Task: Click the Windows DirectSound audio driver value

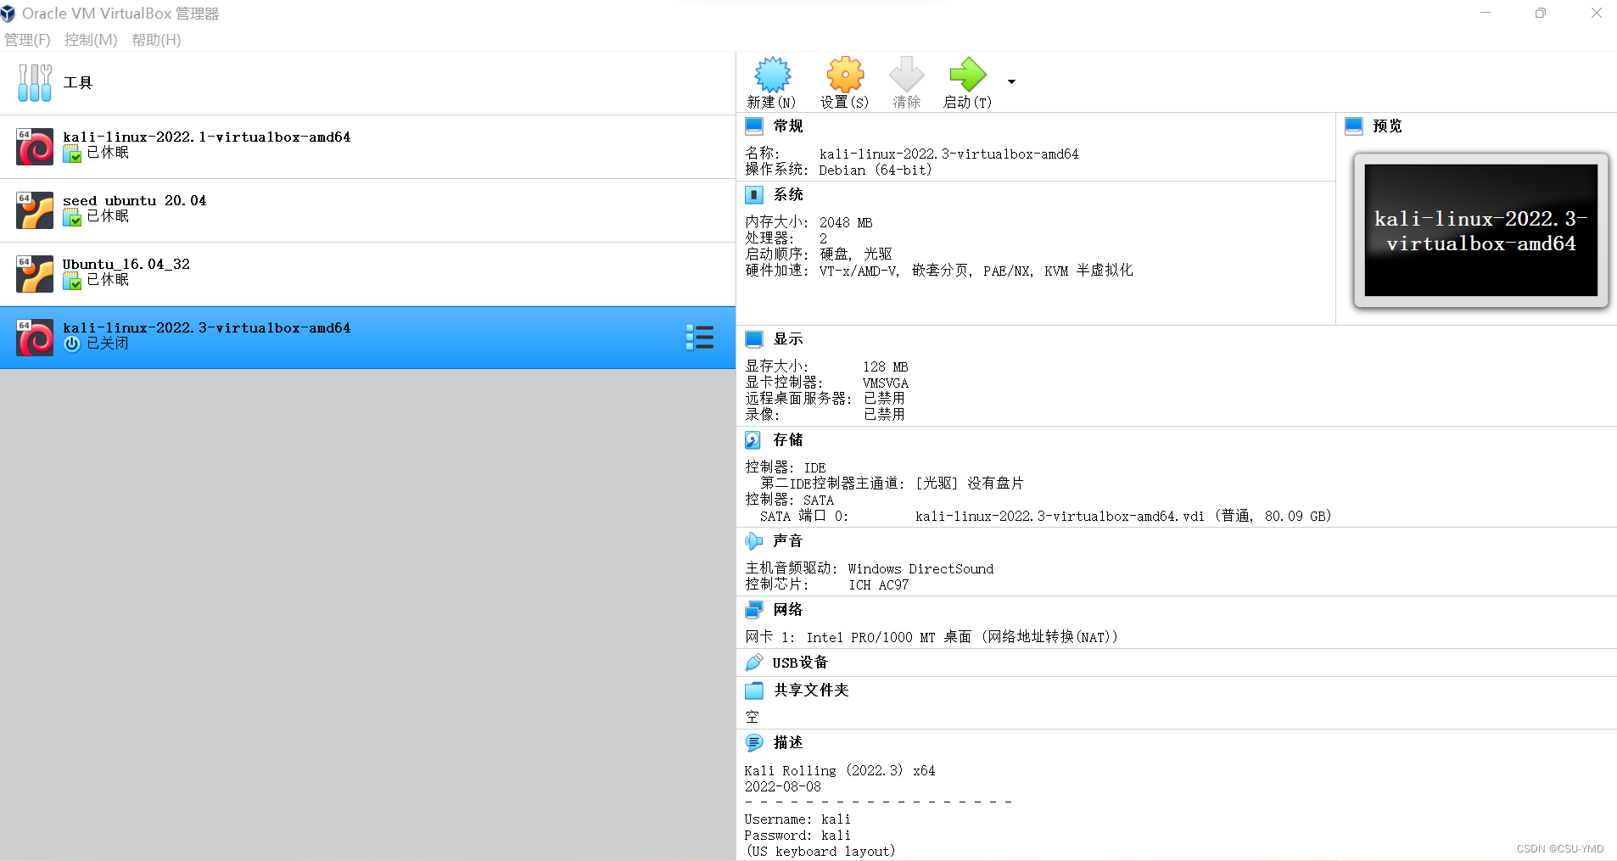Action: [920, 569]
